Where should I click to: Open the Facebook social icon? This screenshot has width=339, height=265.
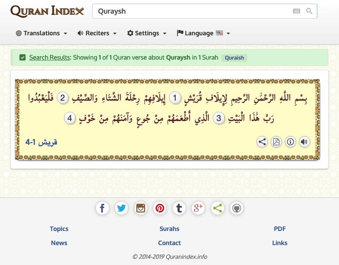coord(102,208)
